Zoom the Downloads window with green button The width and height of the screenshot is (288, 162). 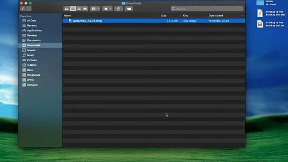31,3
